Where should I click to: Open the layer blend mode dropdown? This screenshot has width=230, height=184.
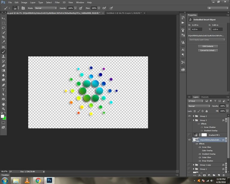point(199,106)
